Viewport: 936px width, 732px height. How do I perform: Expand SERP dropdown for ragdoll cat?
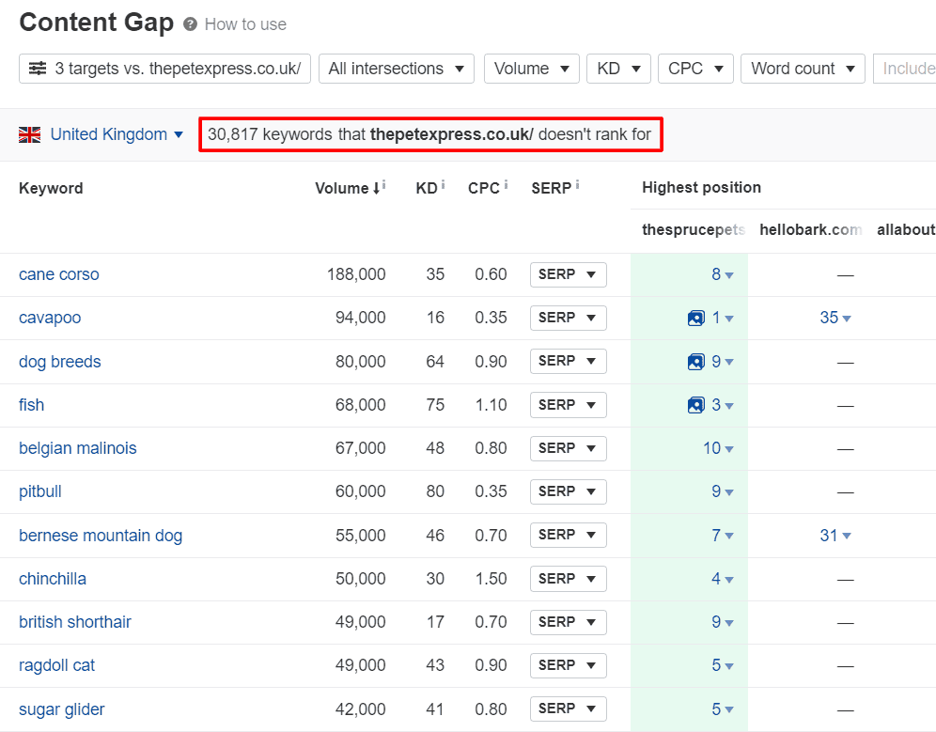tap(569, 665)
